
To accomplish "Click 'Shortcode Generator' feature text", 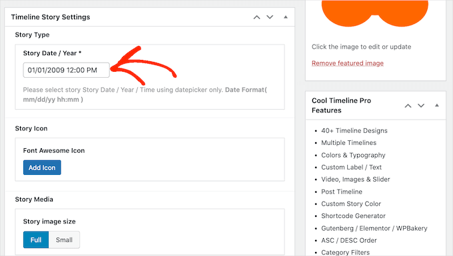I will [x=353, y=216].
